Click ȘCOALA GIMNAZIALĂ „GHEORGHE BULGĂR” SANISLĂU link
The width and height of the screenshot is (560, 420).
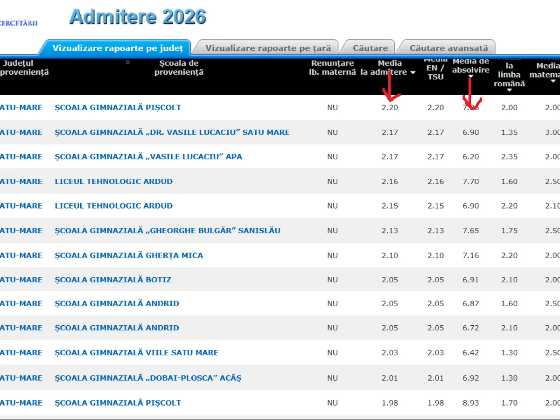tap(168, 231)
